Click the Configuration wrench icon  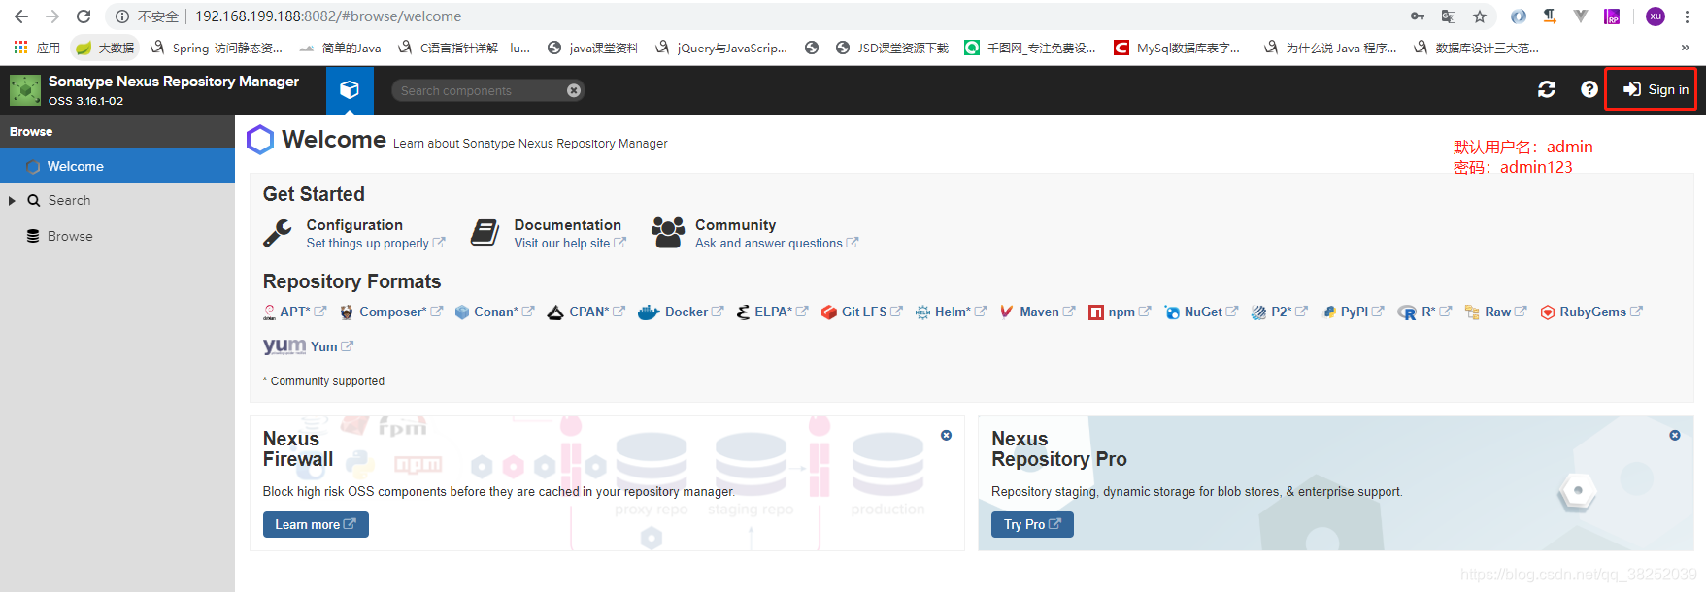click(x=278, y=233)
